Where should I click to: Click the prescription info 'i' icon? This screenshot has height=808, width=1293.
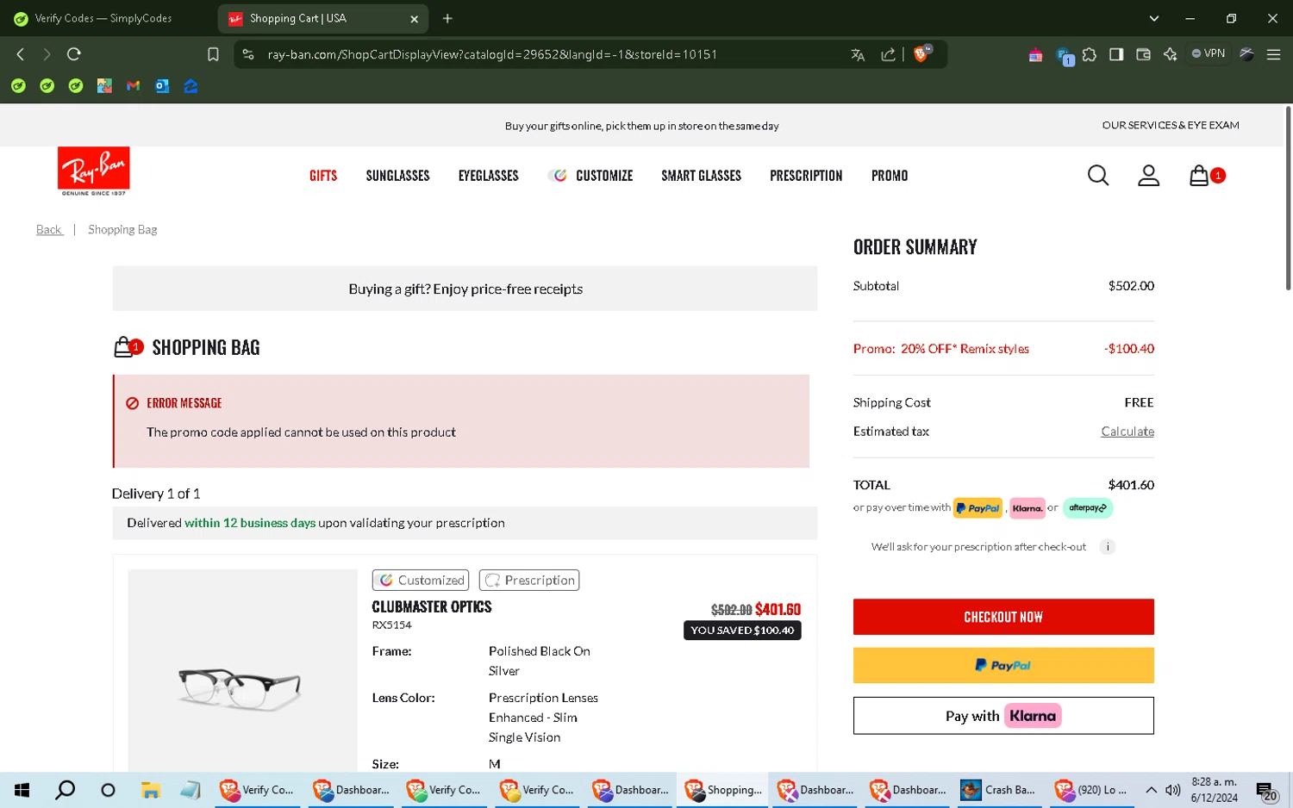pos(1108,547)
